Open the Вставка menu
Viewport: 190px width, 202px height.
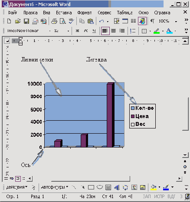coord(64,13)
